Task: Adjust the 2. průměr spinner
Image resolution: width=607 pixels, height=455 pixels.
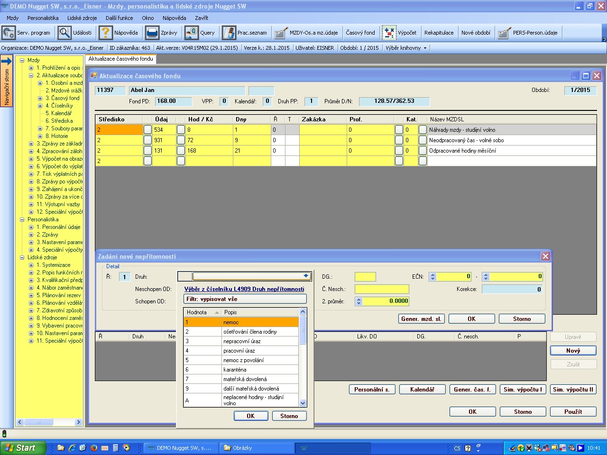Action: [359, 301]
